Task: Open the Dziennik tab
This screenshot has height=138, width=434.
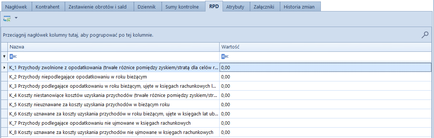Action: [147, 7]
